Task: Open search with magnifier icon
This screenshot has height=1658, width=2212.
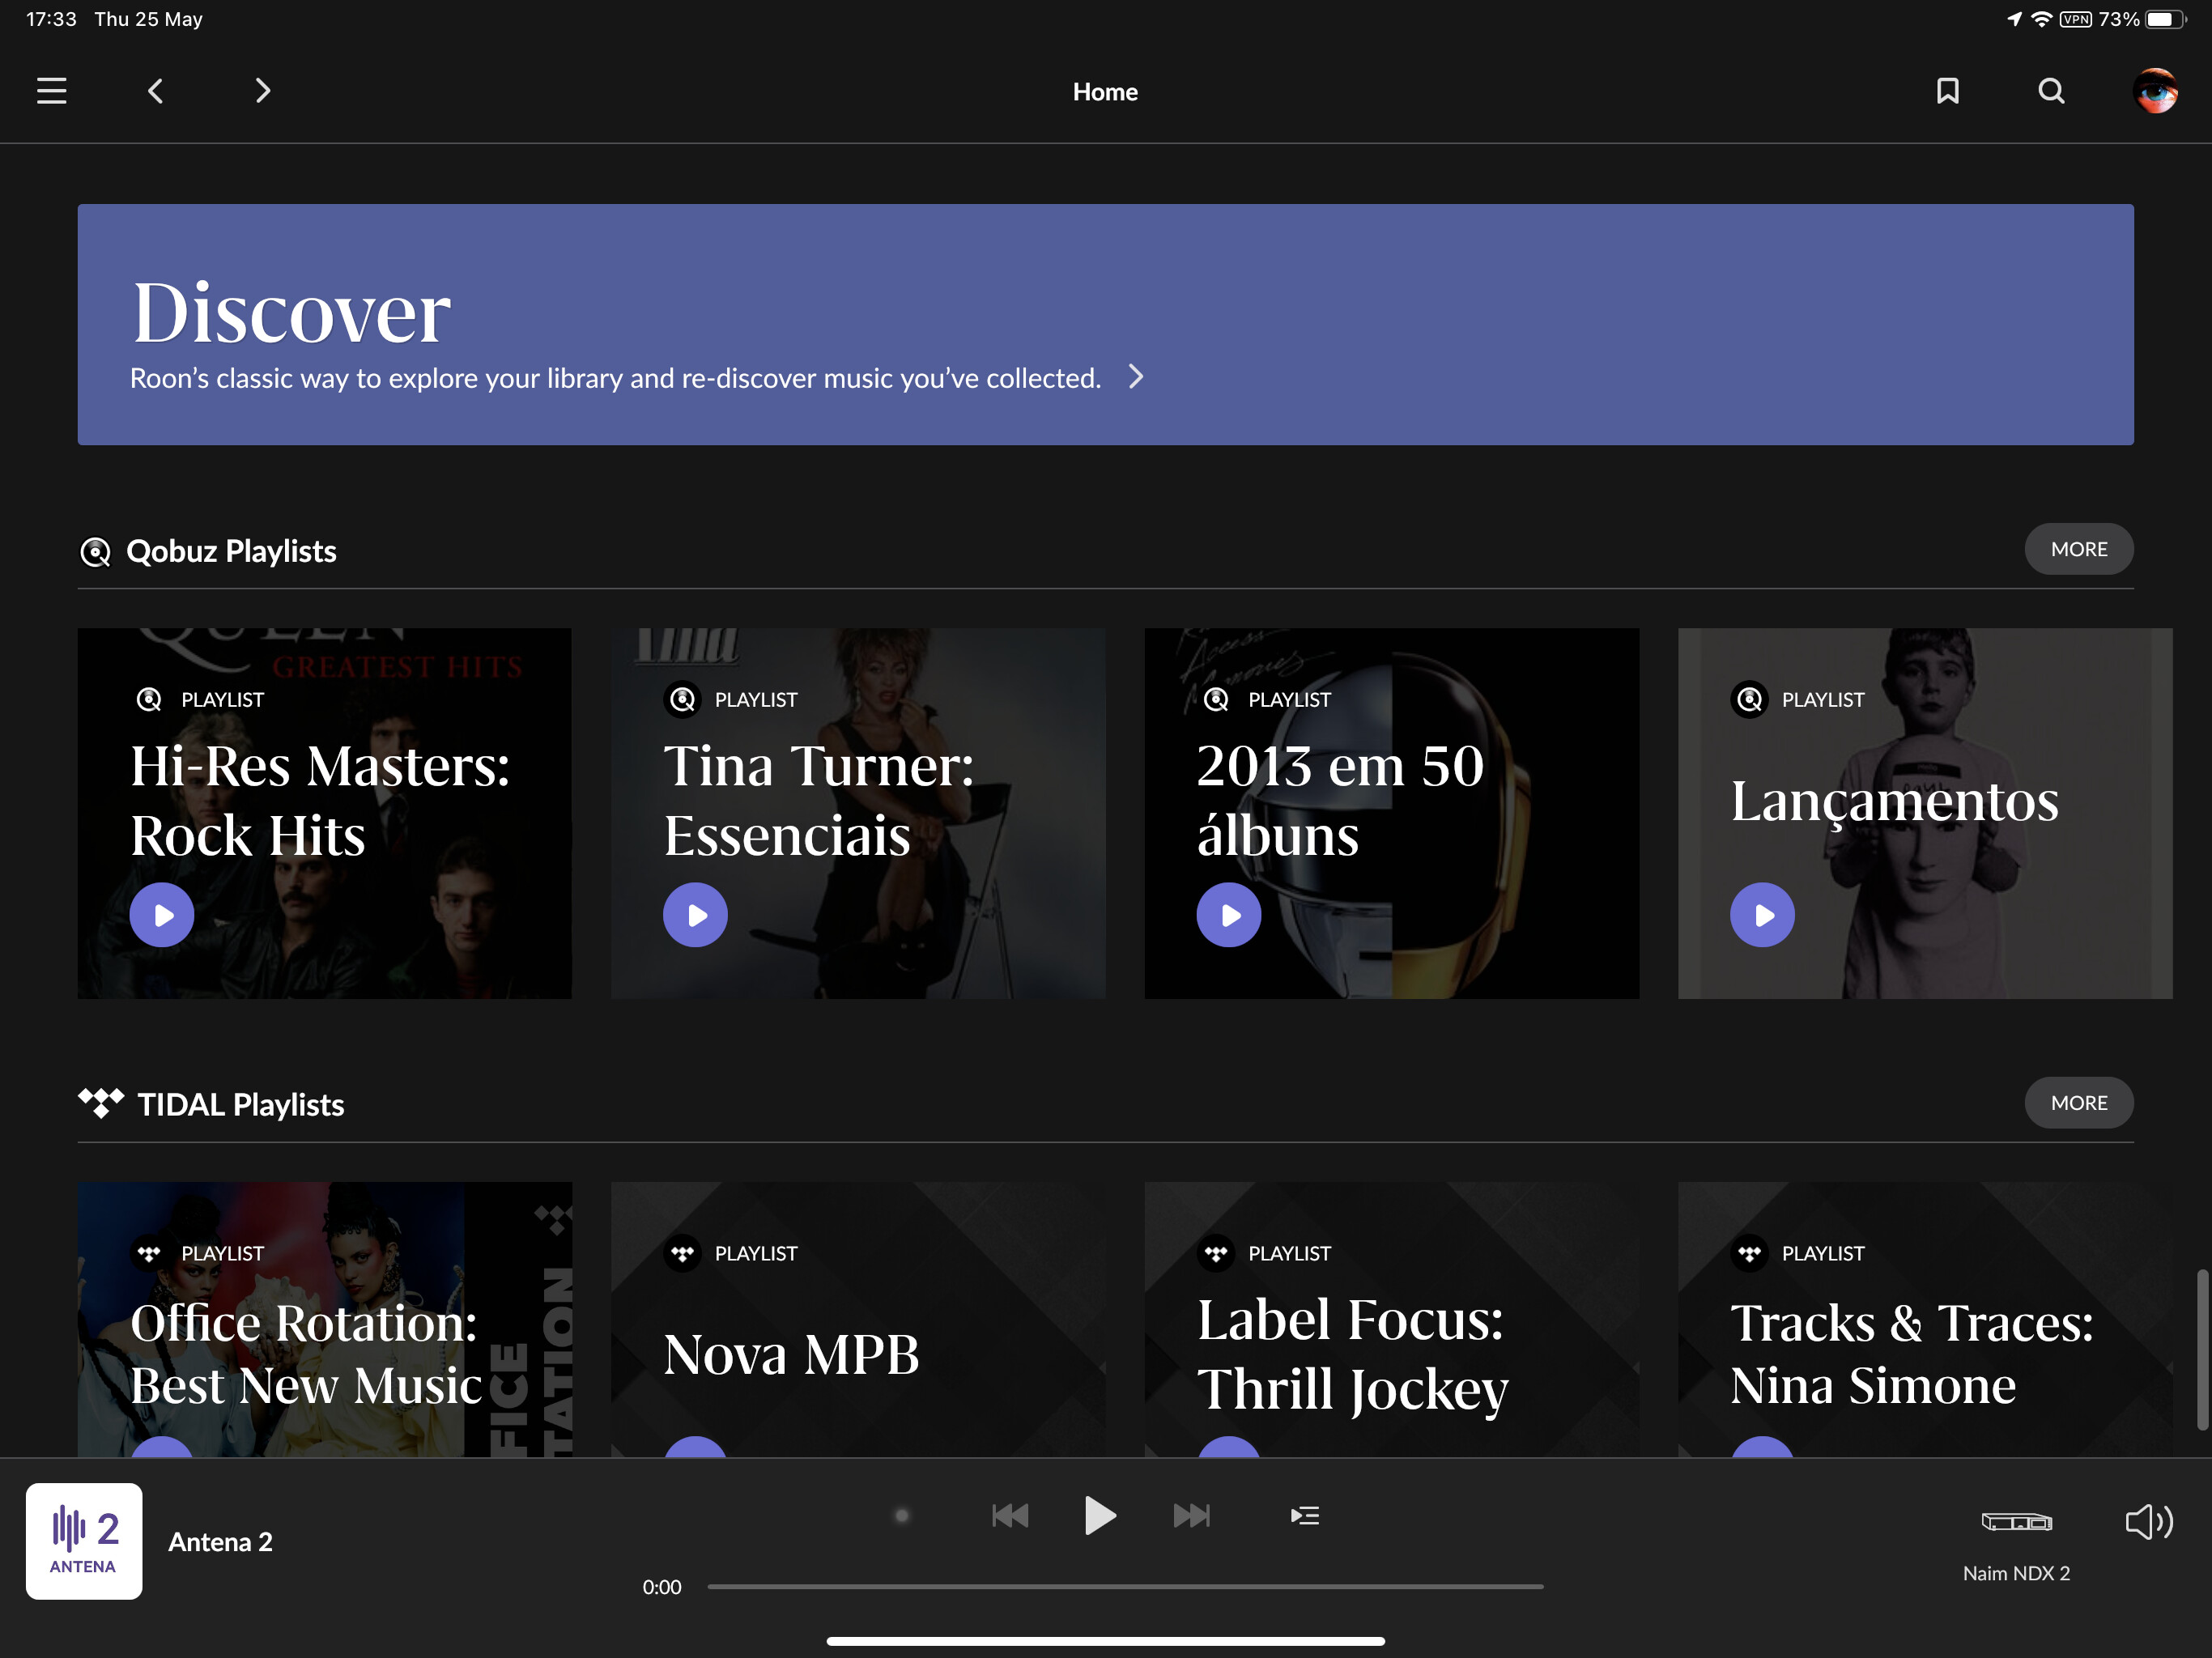Action: (2051, 91)
